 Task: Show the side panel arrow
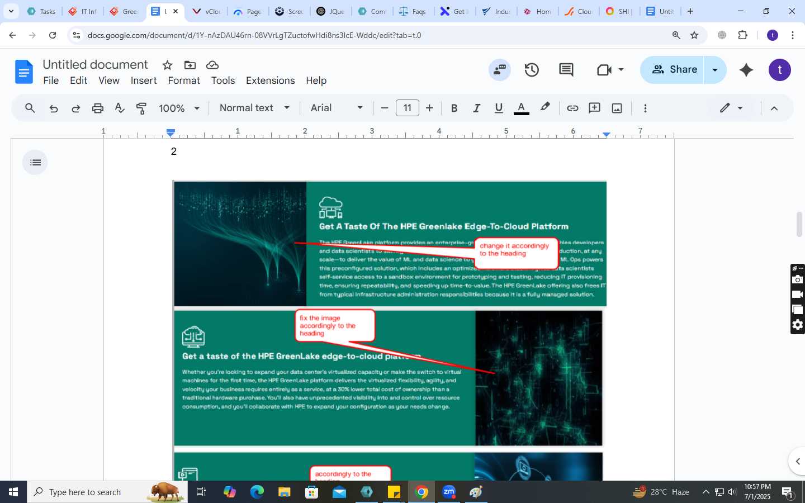pyautogui.click(x=797, y=462)
